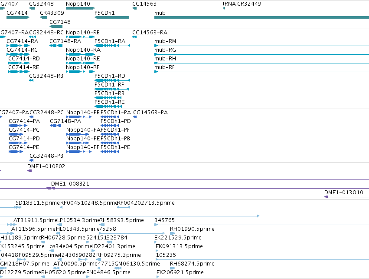The width and height of the screenshot is (369, 279).
Task: Select transcript P5CDh1-RE
Action: tap(108, 106)
